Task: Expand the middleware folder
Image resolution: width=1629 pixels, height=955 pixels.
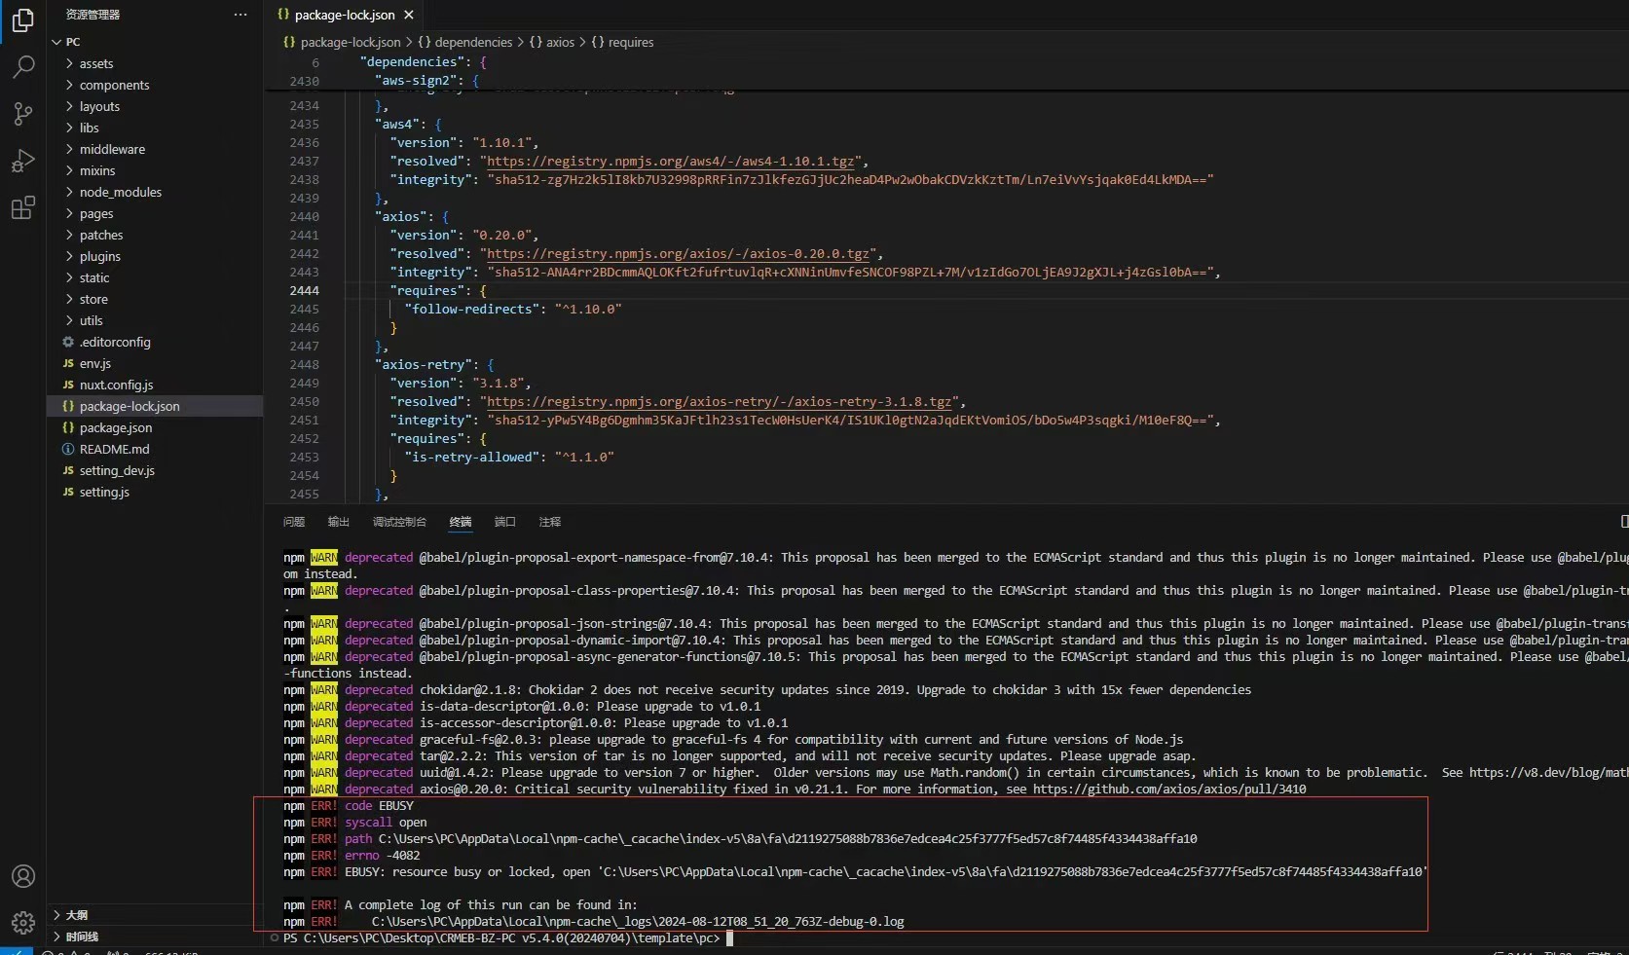Action: (69, 149)
